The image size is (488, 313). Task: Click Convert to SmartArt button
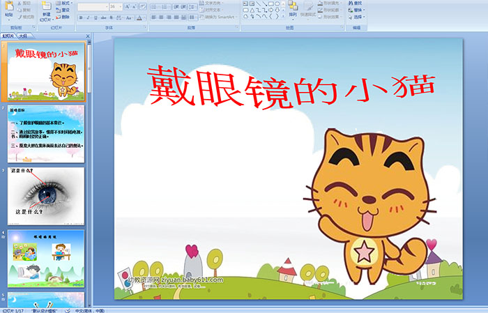pyautogui.click(x=218, y=17)
